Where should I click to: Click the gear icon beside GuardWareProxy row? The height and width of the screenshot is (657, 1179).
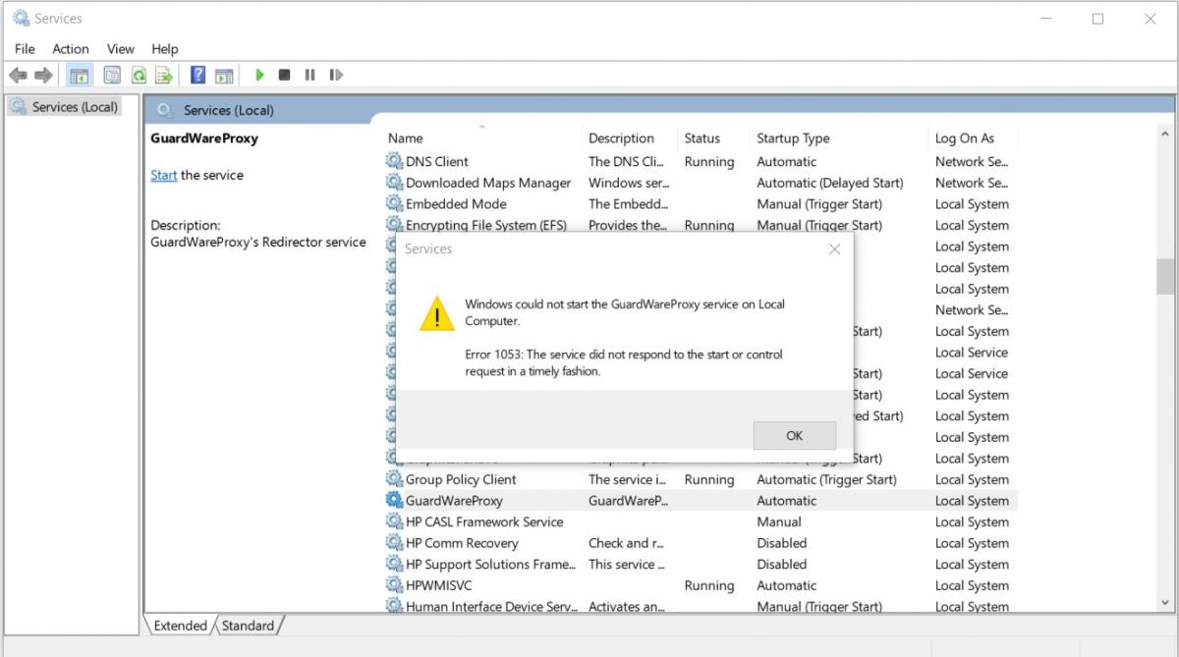pos(395,501)
